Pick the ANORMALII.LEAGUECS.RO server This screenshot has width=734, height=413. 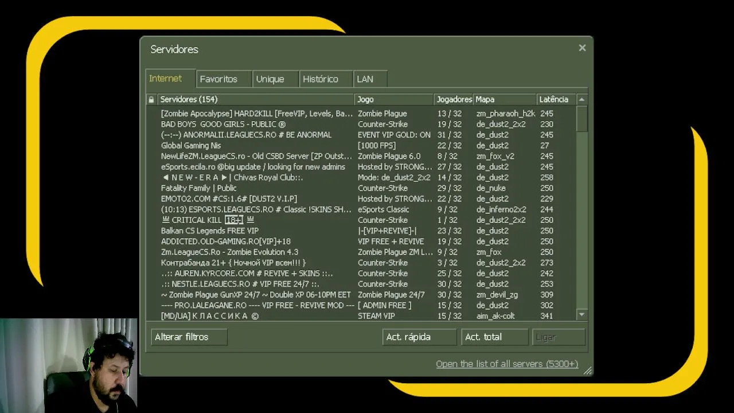[361, 135]
